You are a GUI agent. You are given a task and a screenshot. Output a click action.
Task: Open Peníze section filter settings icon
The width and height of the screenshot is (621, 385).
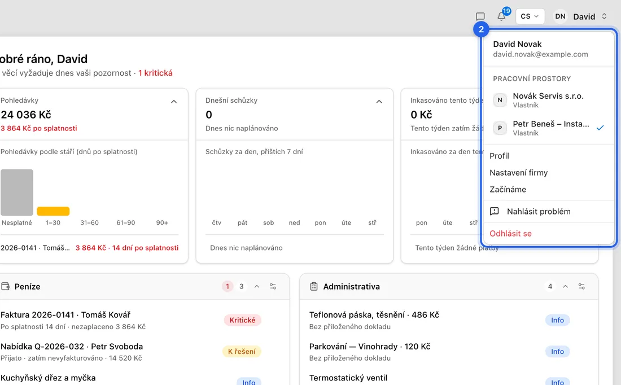click(273, 286)
